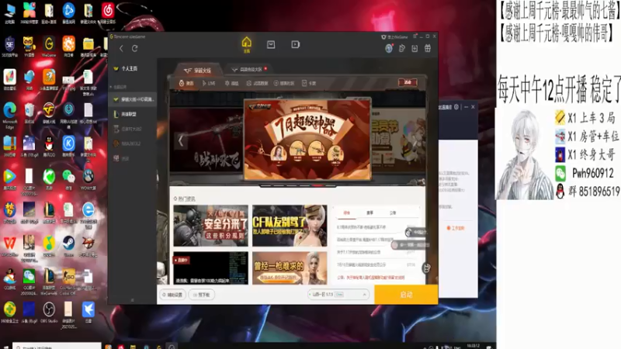Open the 7月超级神器 promotional banner

pyautogui.click(x=307, y=140)
